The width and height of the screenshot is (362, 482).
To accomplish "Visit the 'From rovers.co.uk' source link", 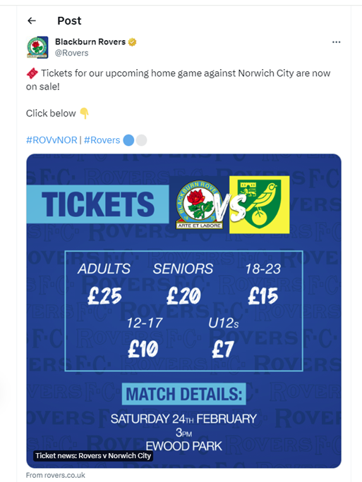I will pyautogui.click(x=56, y=475).
